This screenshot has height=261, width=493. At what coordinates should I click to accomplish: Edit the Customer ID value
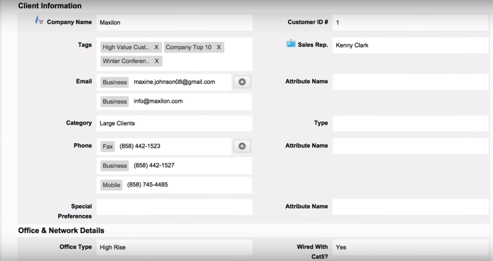410,22
